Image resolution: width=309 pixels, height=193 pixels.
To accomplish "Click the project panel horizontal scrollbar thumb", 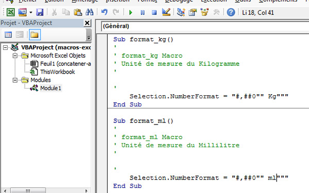I will point(28,190).
